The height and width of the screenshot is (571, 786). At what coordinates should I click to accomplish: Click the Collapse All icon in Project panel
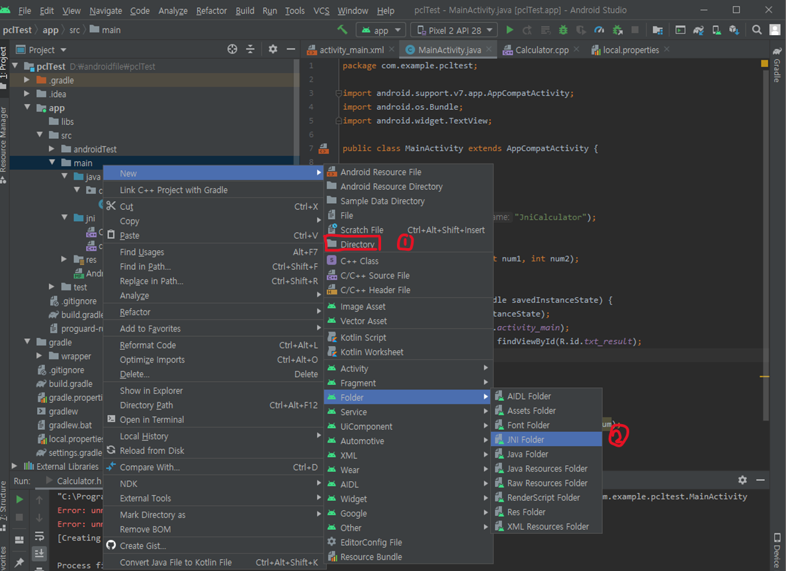click(250, 49)
